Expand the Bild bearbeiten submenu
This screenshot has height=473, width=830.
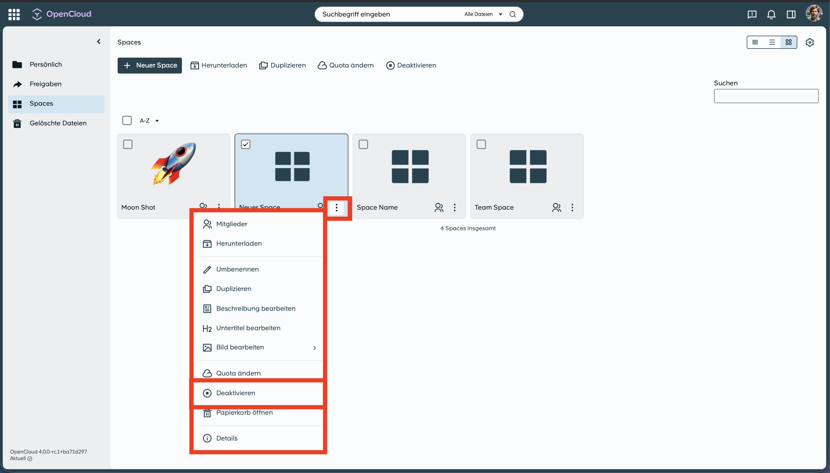(314, 348)
